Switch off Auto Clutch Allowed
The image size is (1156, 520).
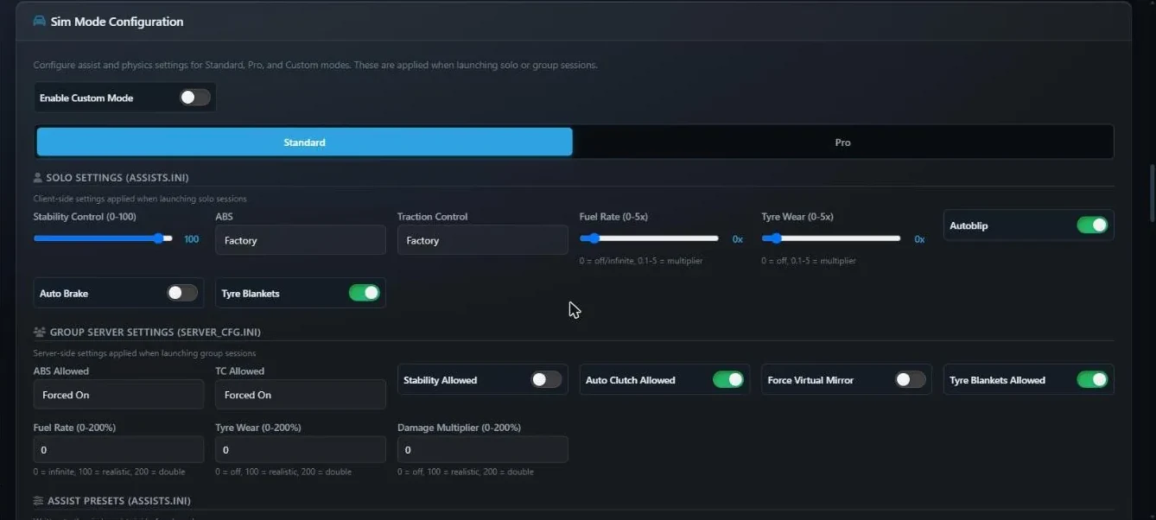pos(728,380)
